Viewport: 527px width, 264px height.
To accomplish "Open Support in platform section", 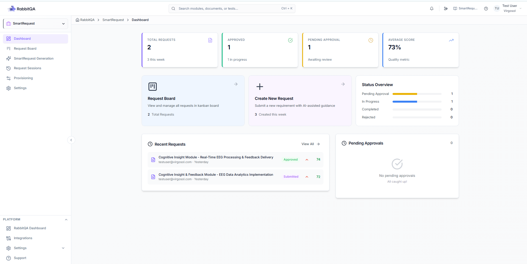I will coord(36,258).
